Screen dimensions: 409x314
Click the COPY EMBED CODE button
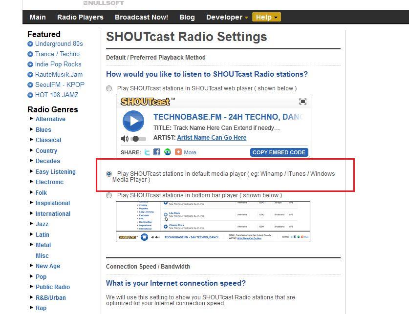279,152
